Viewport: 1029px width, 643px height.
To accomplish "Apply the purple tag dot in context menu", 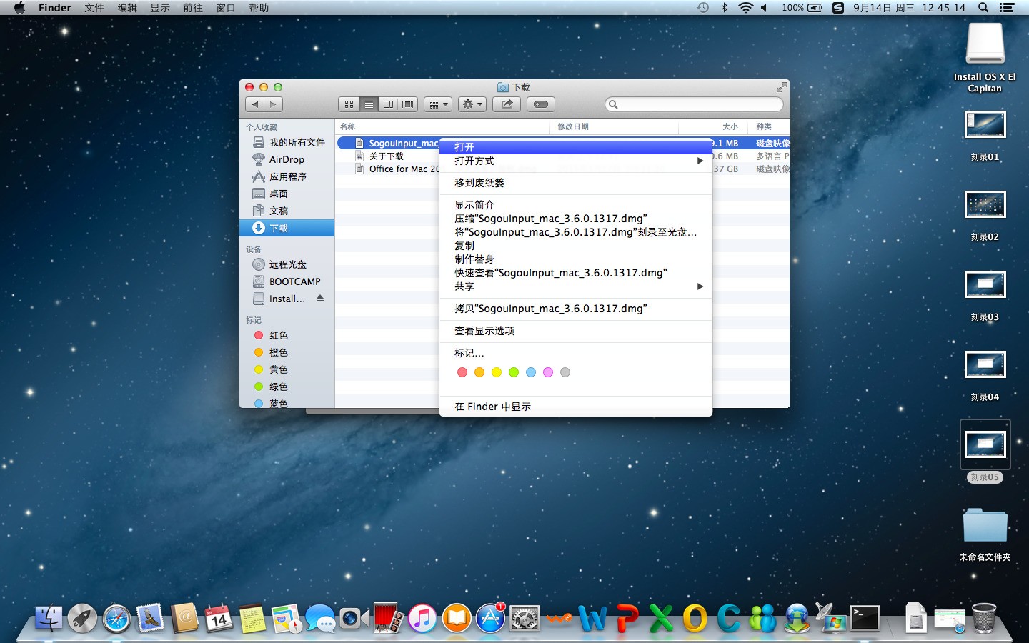I will click(548, 372).
